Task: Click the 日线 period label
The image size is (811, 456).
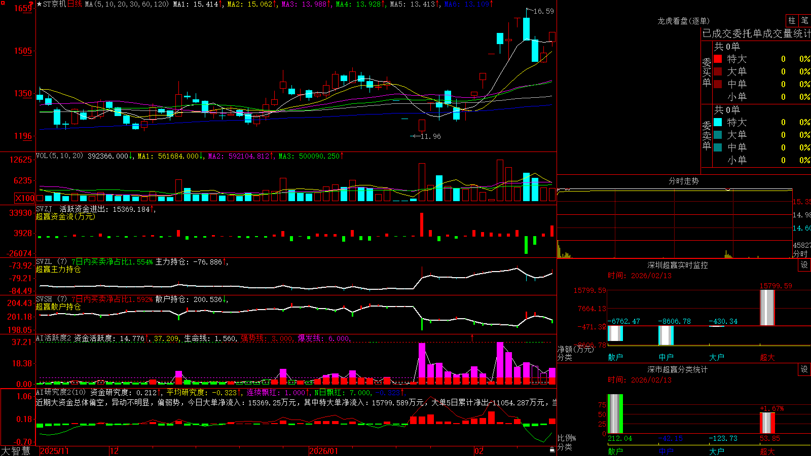Action: (x=75, y=4)
